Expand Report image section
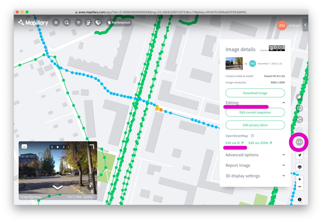 pyautogui.click(x=255, y=165)
